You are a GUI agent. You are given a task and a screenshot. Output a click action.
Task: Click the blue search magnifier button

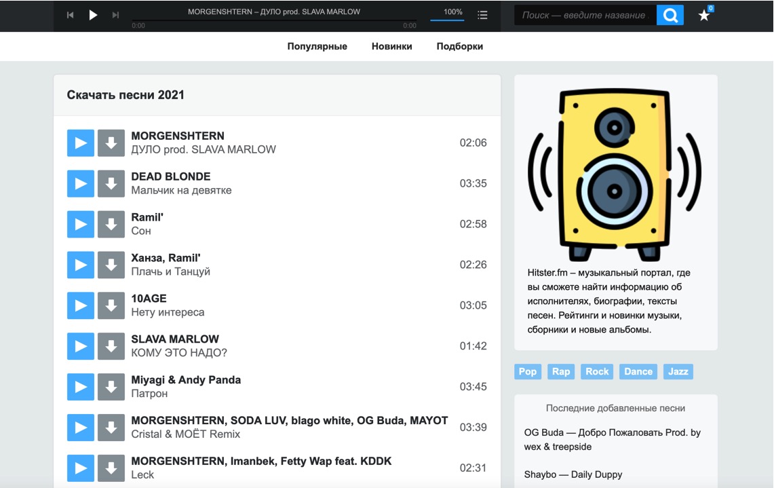[670, 16]
